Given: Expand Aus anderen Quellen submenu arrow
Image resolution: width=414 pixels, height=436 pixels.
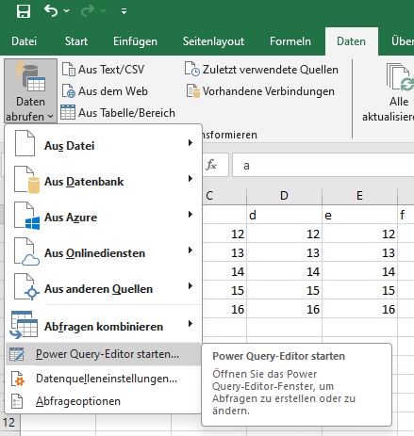Looking at the screenshot, I should pos(190,286).
